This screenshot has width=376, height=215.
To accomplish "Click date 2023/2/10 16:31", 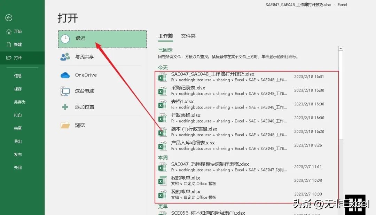I will (309, 77).
